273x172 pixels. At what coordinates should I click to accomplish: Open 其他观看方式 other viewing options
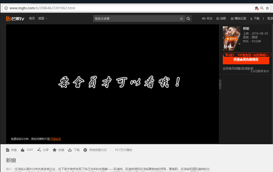click(x=95, y=150)
